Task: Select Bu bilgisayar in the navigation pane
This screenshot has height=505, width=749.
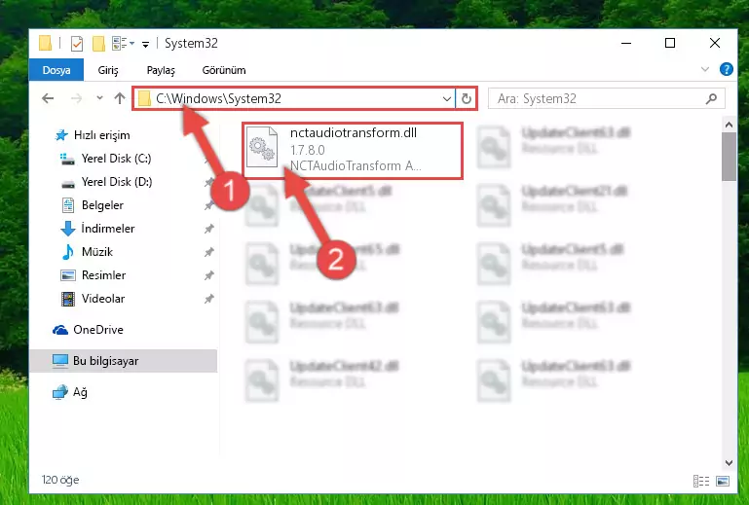Action: (124, 361)
